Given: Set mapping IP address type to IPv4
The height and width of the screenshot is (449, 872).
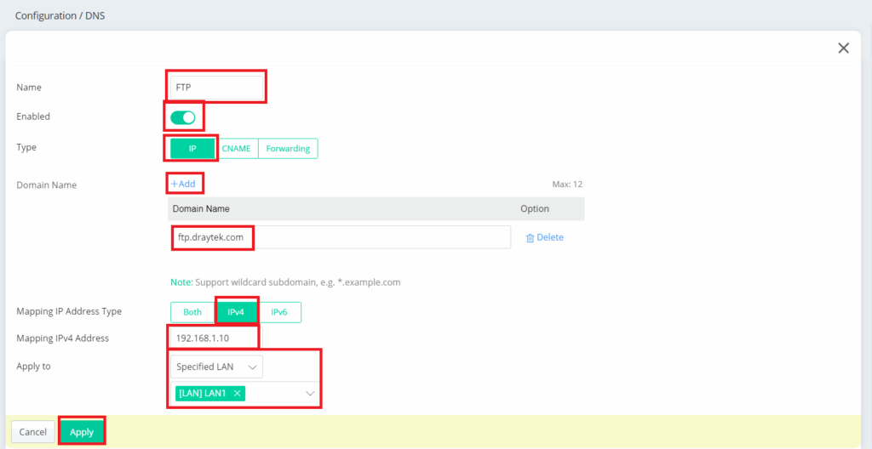Looking at the screenshot, I should pos(236,312).
